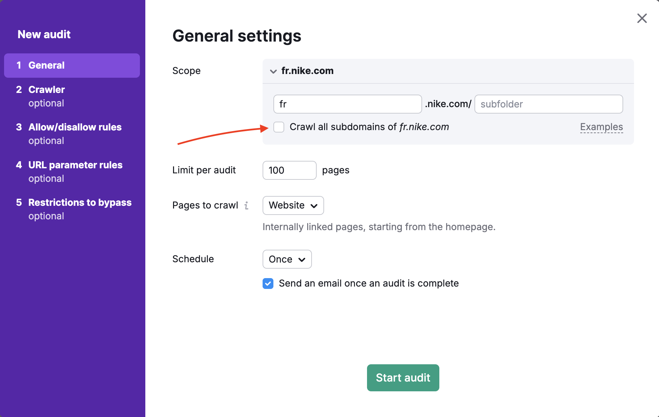Disable email notification when audit completes
The height and width of the screenshot is (417, 659).
coord(267,284)
